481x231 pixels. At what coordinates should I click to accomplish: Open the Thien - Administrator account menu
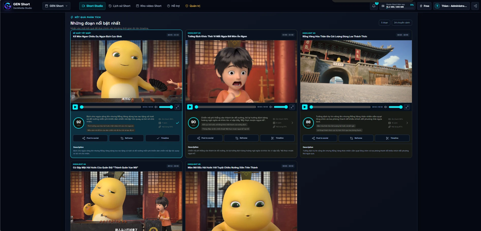452,6
